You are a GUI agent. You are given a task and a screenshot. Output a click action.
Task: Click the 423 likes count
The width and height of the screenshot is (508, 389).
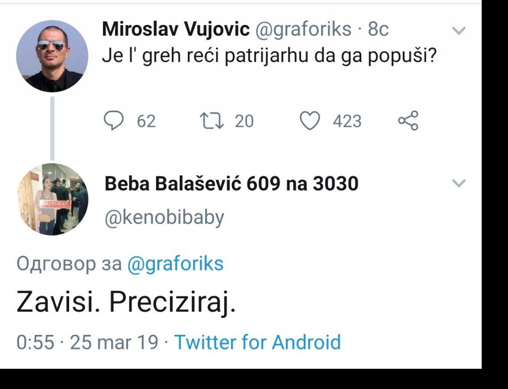(347, 121)
